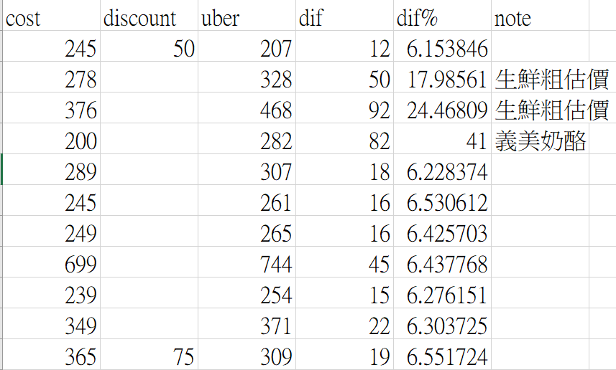
Task: Click the 'uber' column header cell
Action: [x=247, y=18]
